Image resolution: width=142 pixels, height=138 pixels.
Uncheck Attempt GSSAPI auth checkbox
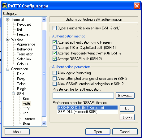(54, 58)
